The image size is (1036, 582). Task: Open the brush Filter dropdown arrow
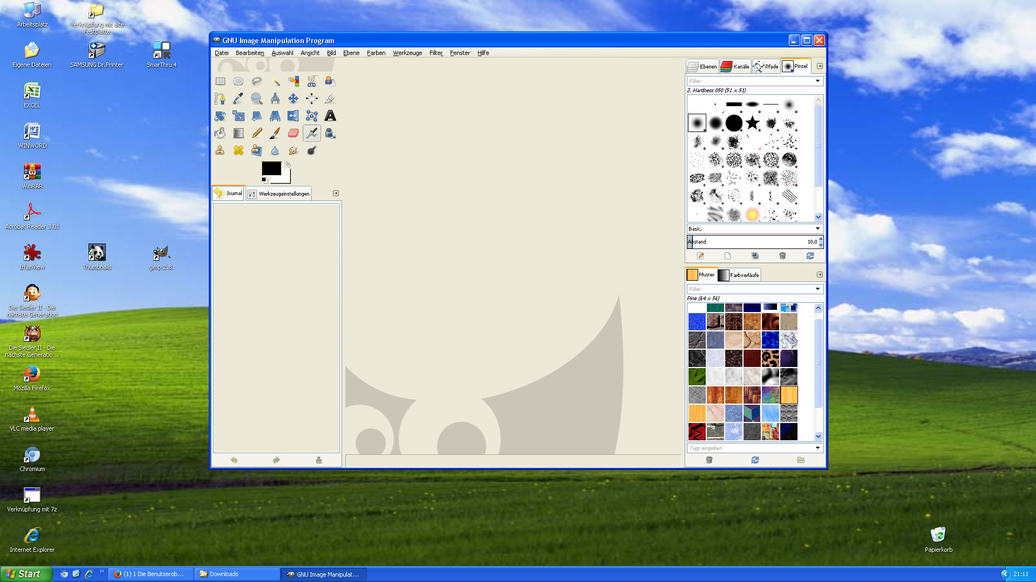817,81
